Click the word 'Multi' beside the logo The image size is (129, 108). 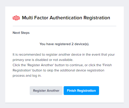27,18
